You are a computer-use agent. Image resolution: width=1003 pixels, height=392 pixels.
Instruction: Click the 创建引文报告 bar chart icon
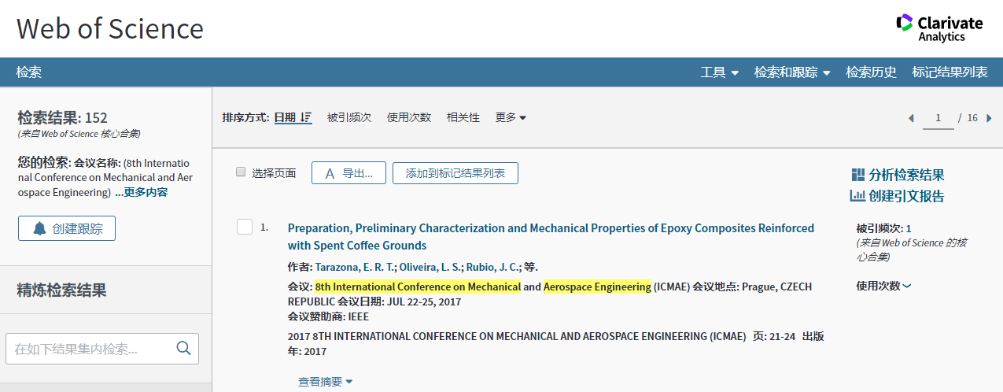click(x=858, y=196)
